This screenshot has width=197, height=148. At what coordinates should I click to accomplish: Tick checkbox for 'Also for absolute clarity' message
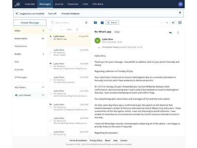pyautogui.click(x=50, y=121)
